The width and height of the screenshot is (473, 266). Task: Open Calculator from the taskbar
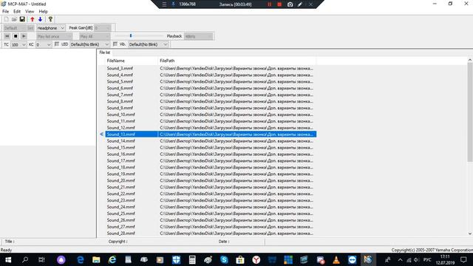tap(192, 259)
